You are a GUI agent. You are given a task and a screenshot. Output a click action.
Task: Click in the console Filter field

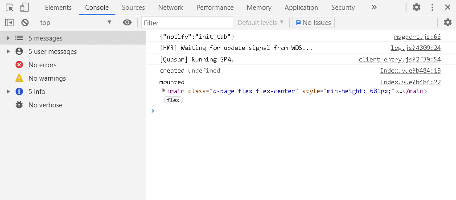click(187, 23)
